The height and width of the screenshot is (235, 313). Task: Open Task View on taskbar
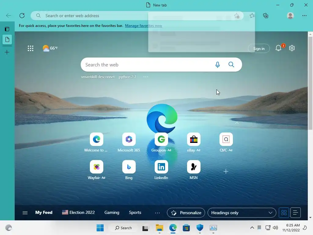tap(145, 228)
